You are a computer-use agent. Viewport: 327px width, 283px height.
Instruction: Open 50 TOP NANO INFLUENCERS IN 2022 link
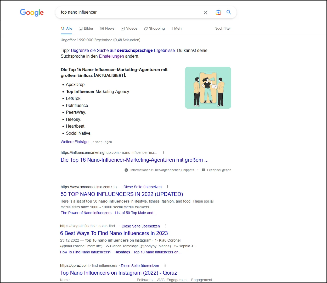(122, 194)
